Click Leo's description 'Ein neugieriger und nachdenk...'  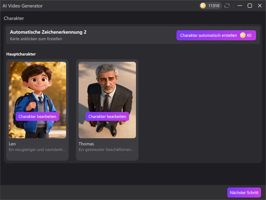click(x=37, y=150)
